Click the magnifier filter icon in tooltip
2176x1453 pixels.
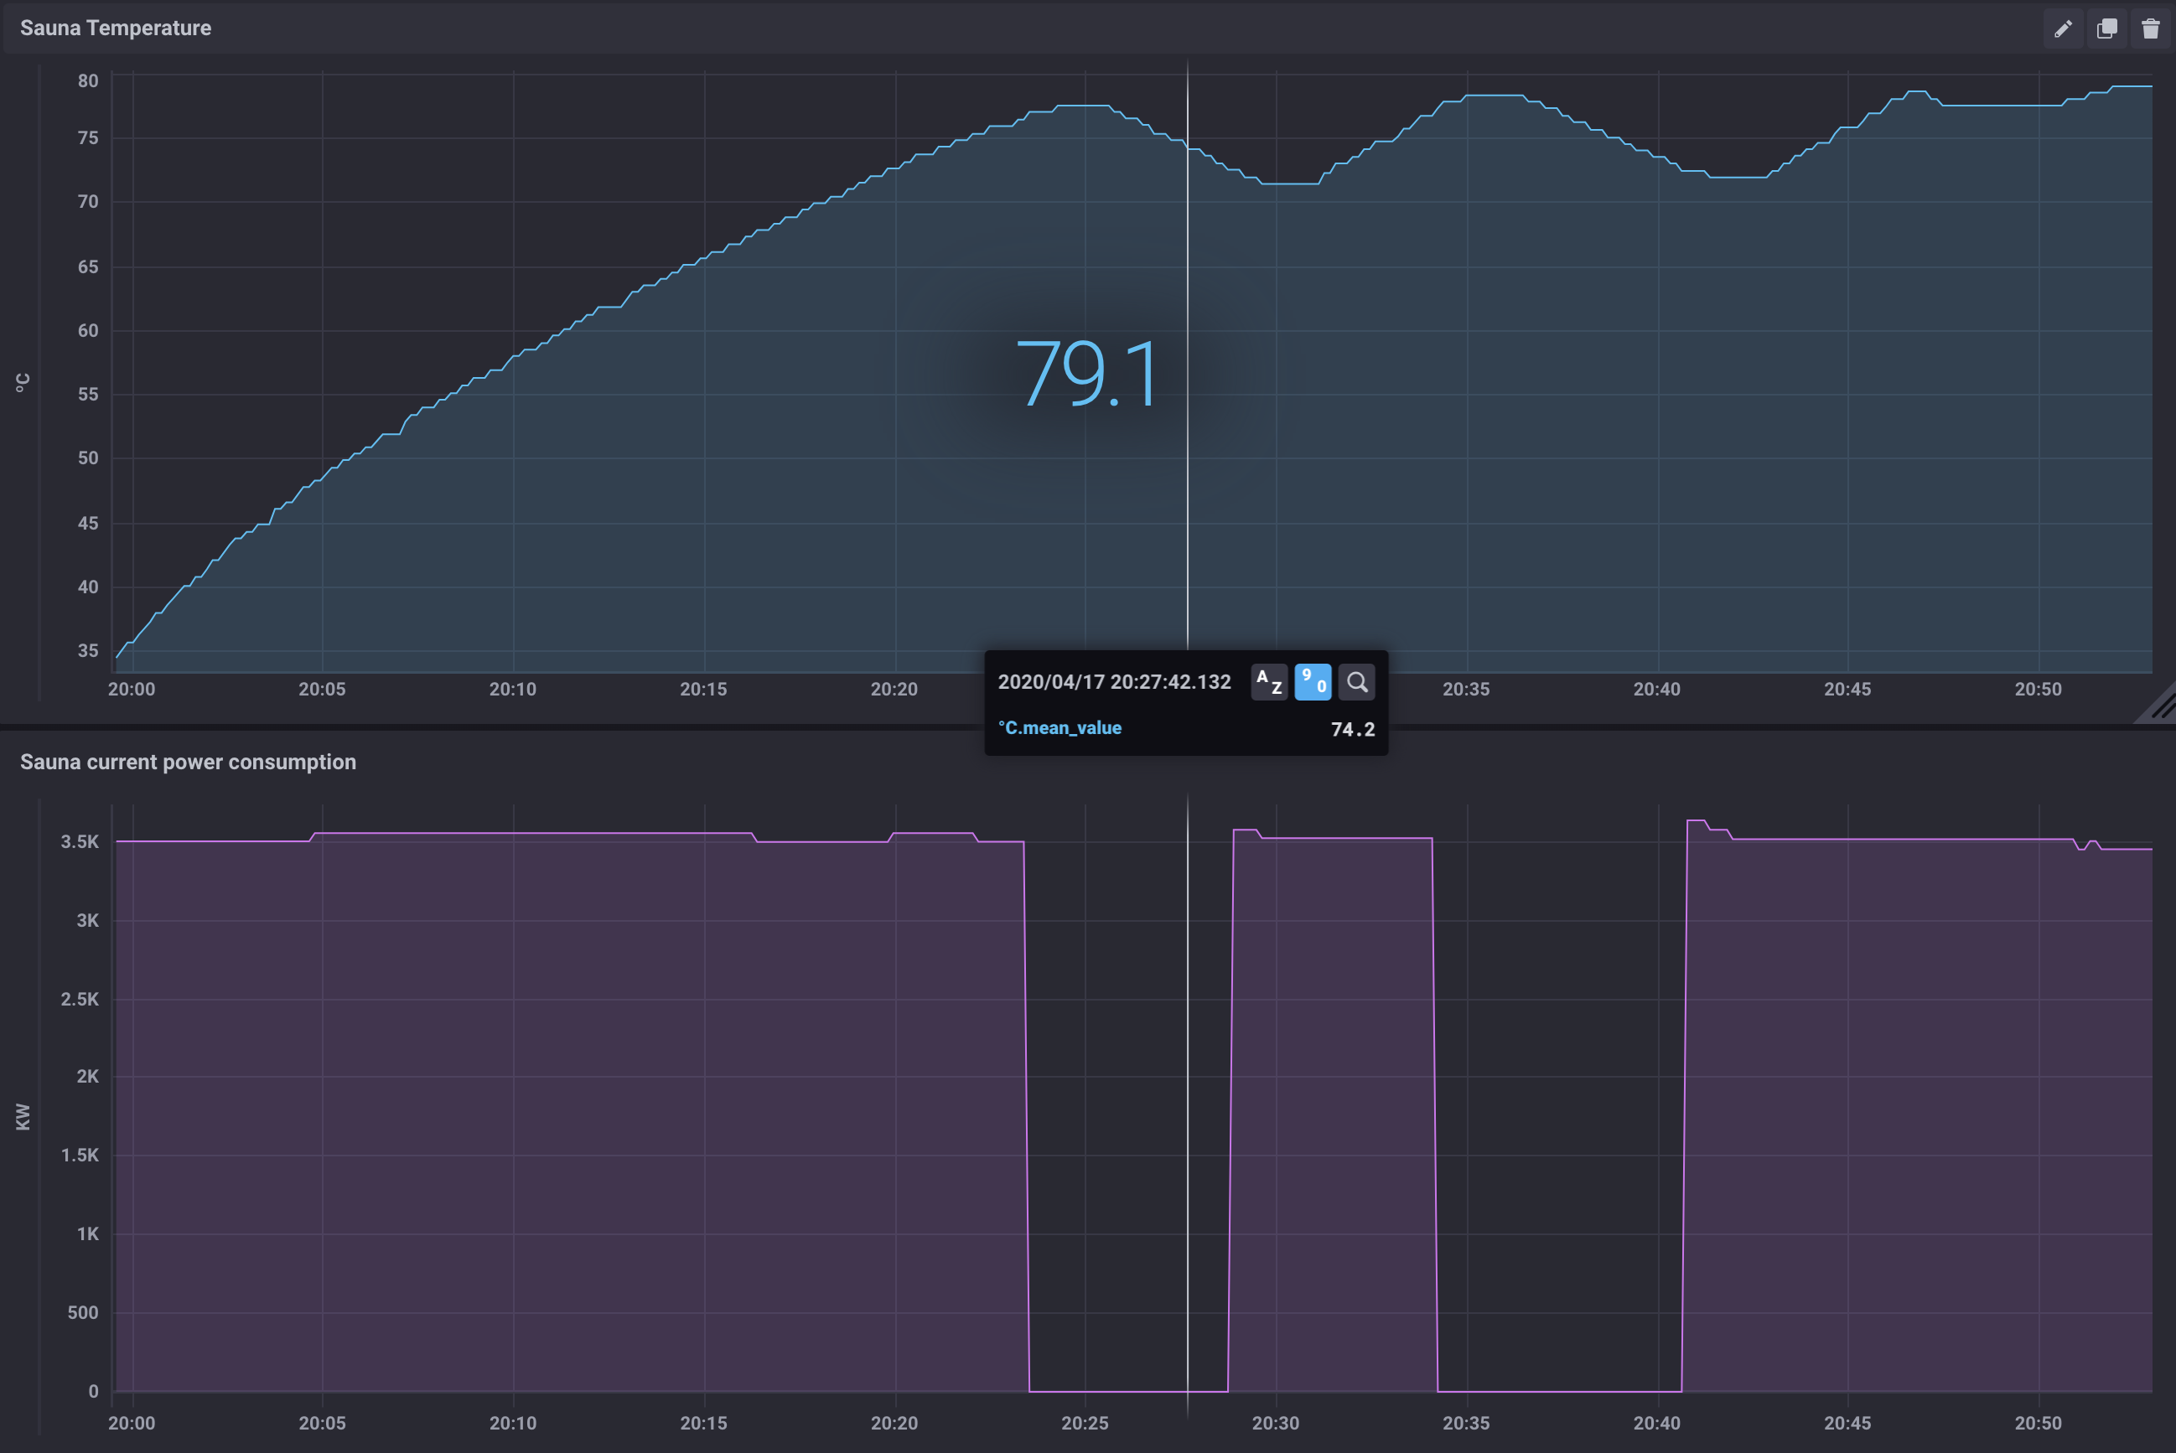(x=1356, y=683)
